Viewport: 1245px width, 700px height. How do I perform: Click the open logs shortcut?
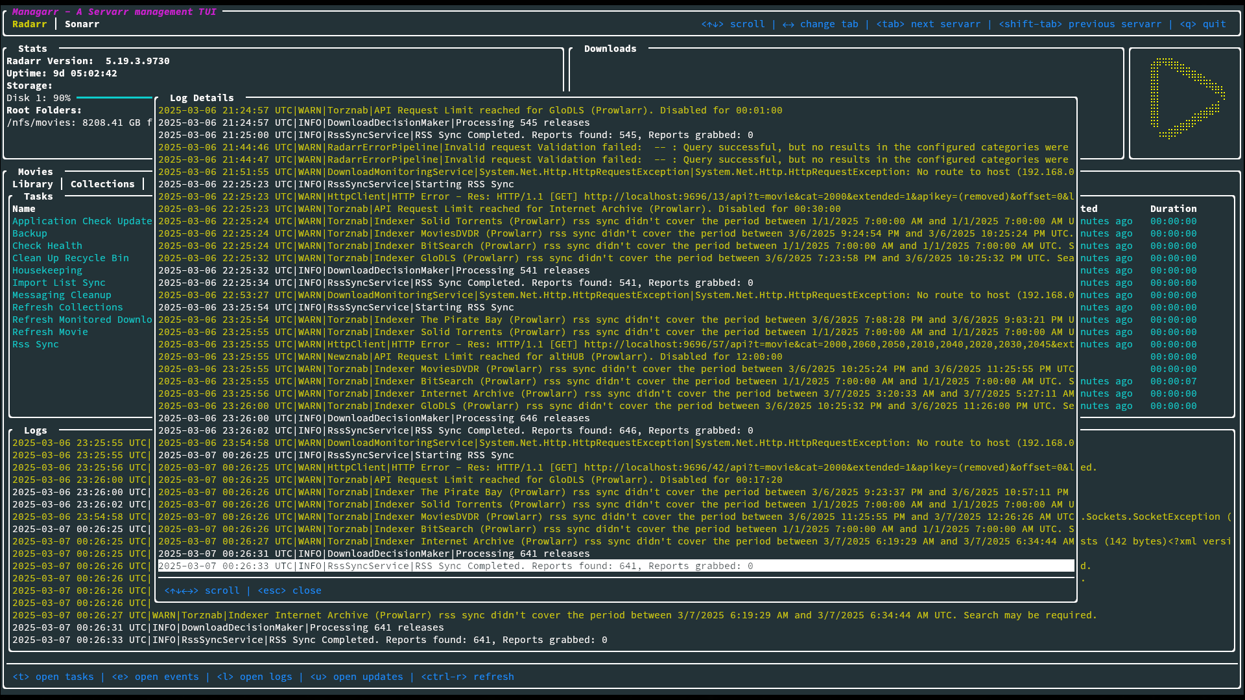(254, 677)
